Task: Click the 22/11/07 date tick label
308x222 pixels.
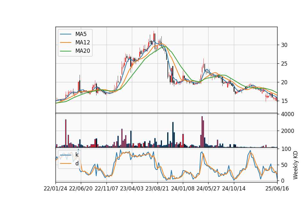Action: (107, 189)
